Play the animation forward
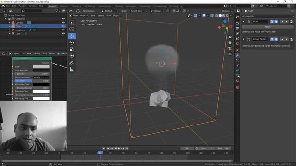296x166 pixels. (x=119, y=148)
